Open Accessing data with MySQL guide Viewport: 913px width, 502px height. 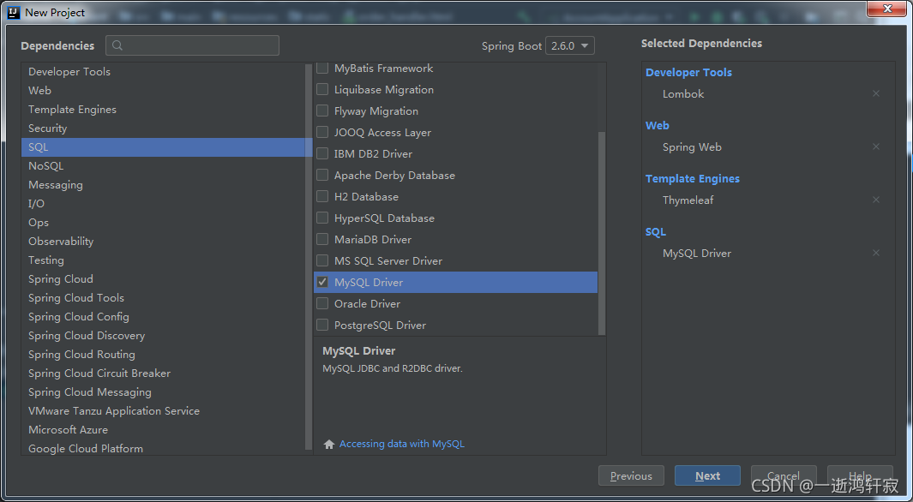(x=402, y=444)
